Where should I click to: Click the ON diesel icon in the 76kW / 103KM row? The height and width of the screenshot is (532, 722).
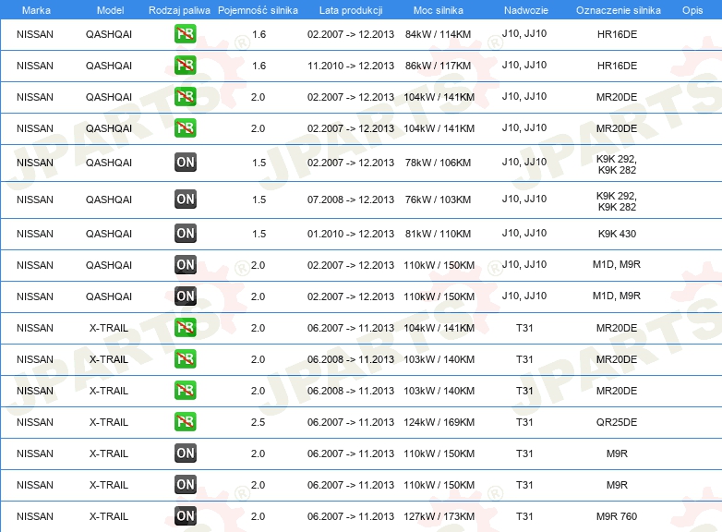point(185,199)
